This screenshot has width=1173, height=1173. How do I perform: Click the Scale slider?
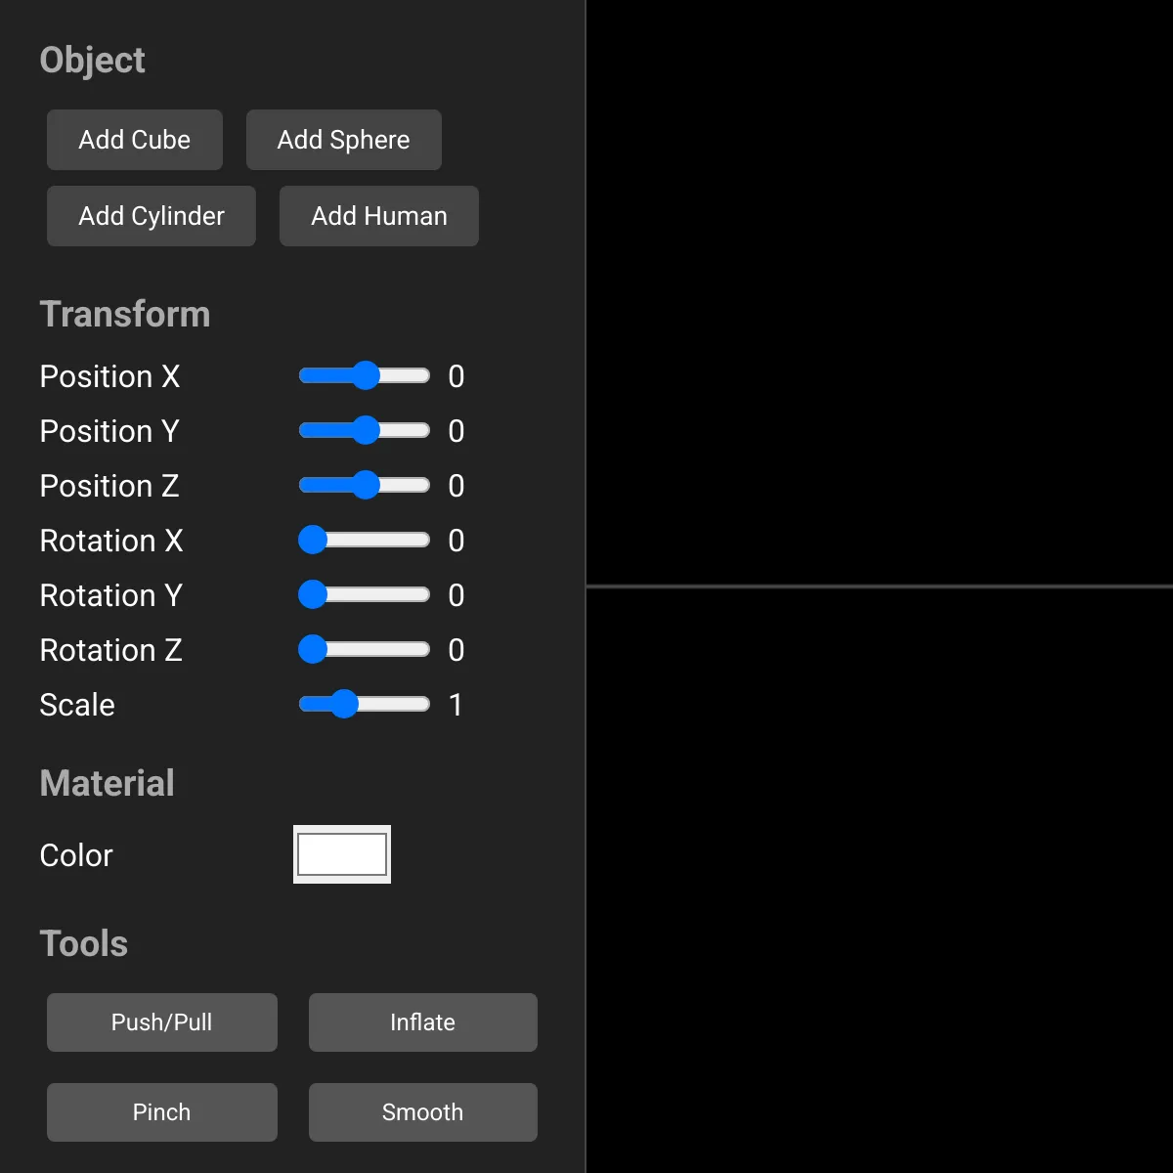[x=365, y=705]
